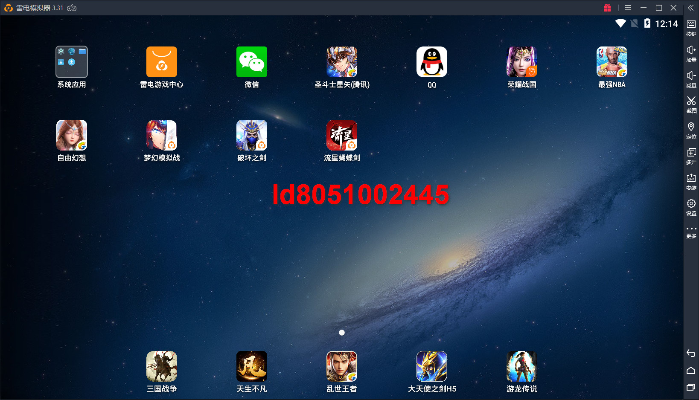Open 大天使之剑H5 game

(431, 366)
